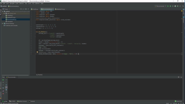Image resolution: width=185 pixels, height=104 pixels.
Task: Click the stop square in the top toolbar
Action: (x=180, y=6)
